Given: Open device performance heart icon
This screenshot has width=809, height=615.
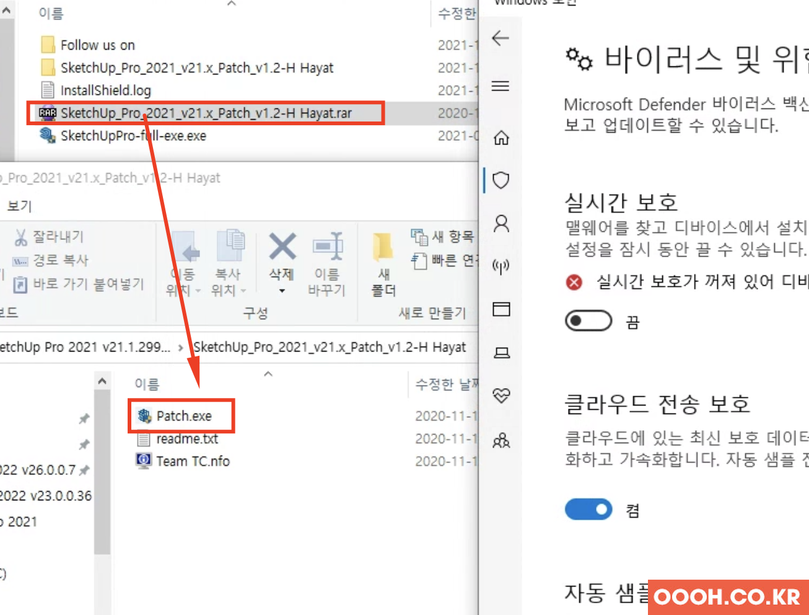Looking at the screenshot, I should click(501, 396).
